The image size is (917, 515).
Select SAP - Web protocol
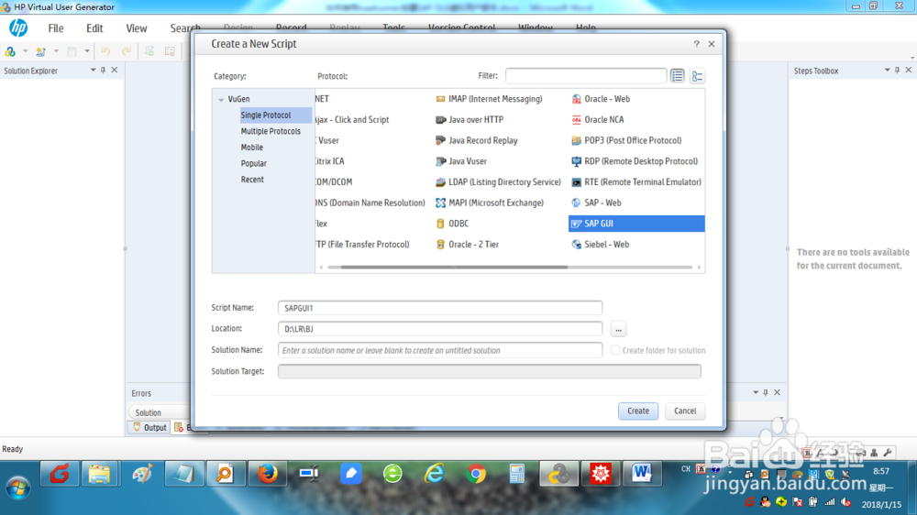click(x=597, y=203)
